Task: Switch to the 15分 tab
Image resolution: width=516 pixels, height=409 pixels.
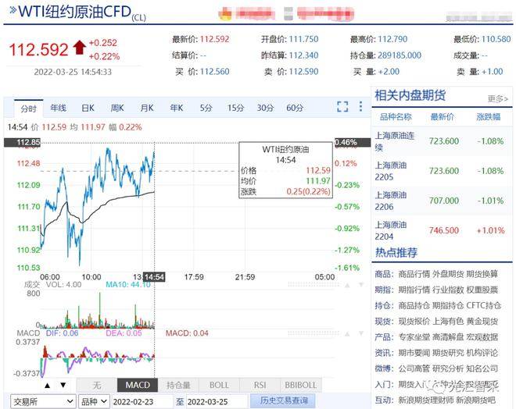Action: 235,108
